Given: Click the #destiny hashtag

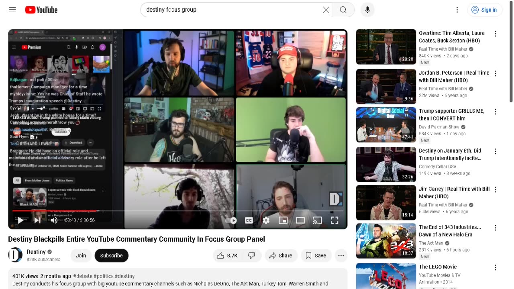Looking at the screenshot, I should 124,276.
